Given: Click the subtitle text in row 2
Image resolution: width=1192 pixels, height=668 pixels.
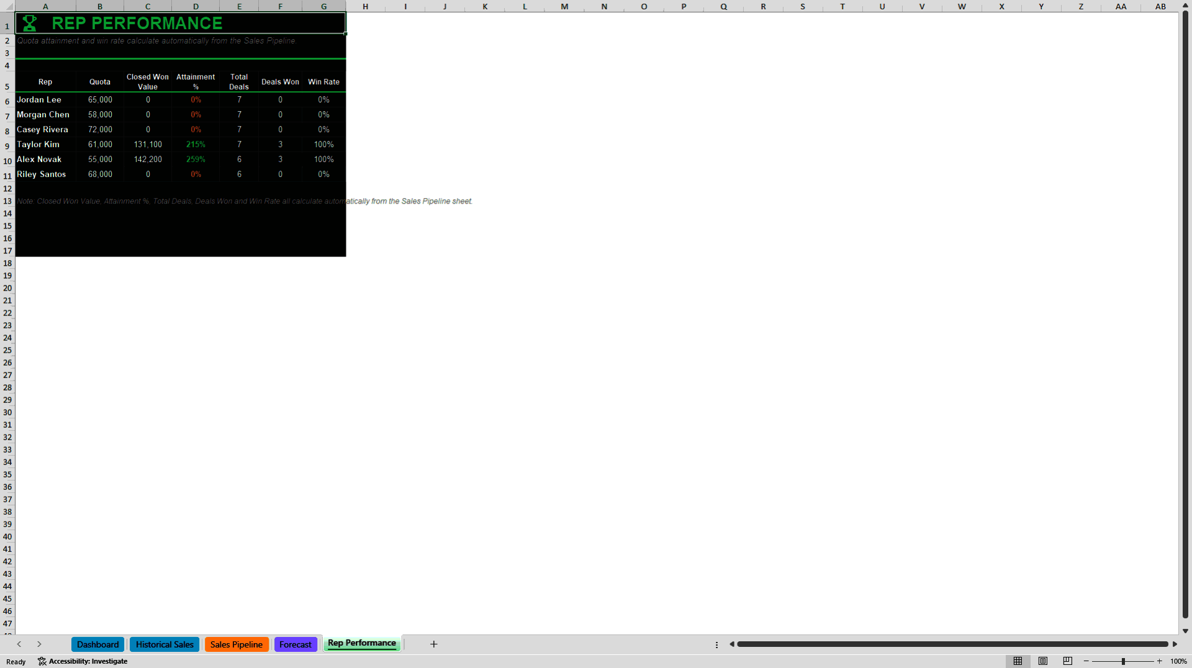Looking at the screenshot, I should pos(156,41).
